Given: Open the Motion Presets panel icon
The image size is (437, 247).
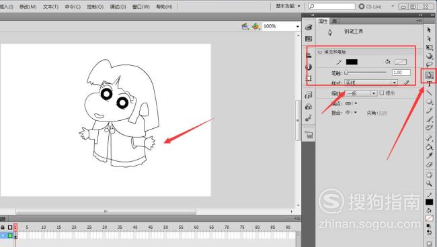Looking at the screenshot, I should 309,119.
